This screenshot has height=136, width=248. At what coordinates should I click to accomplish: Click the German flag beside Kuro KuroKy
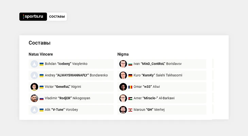pyautogui.click(x=130, y=75)
